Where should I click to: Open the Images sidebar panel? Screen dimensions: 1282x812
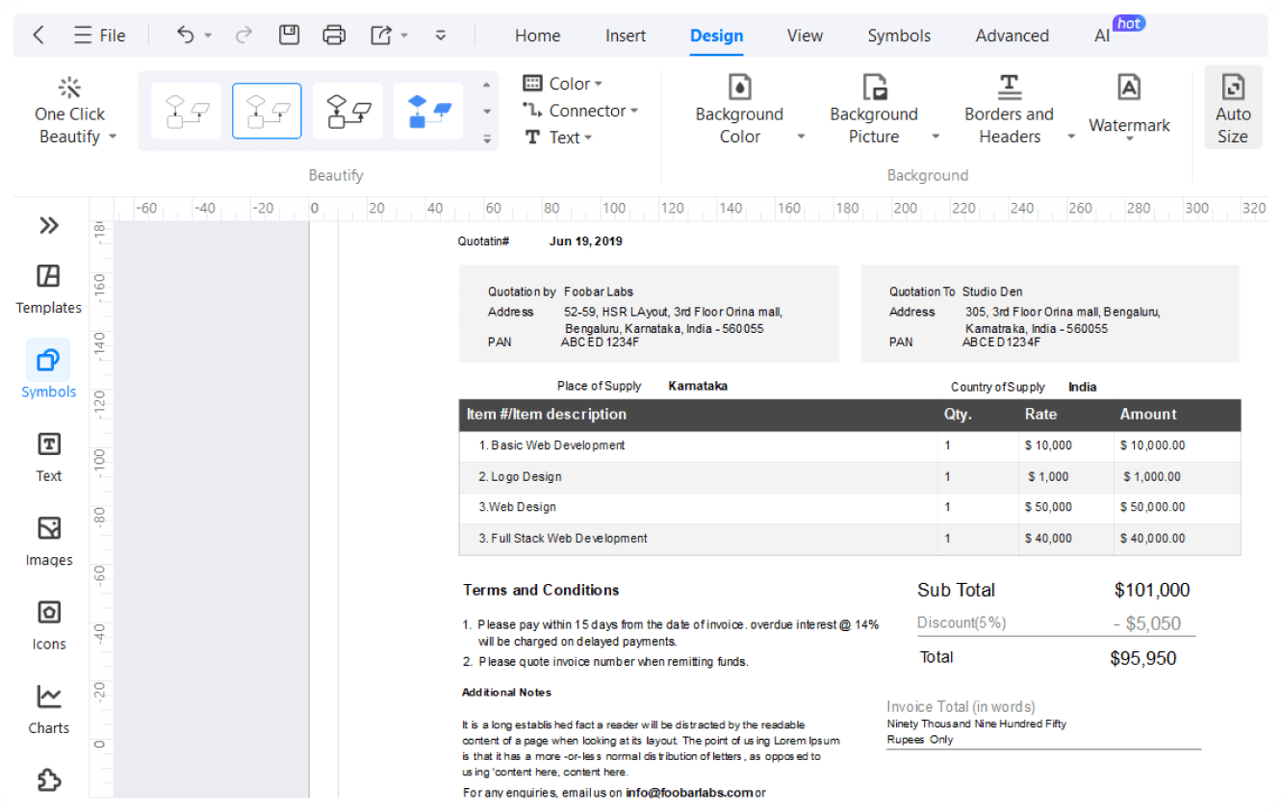48,542
